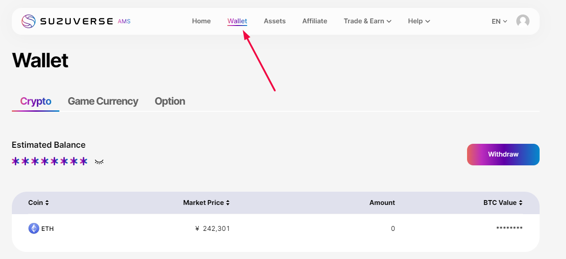
Task: Click the SUZUVERSE brand name text
Action: click(76, 21)
